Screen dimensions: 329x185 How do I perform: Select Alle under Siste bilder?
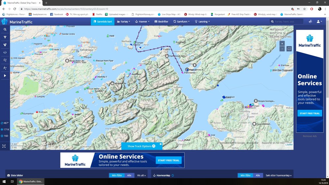[x=129, y=175]
